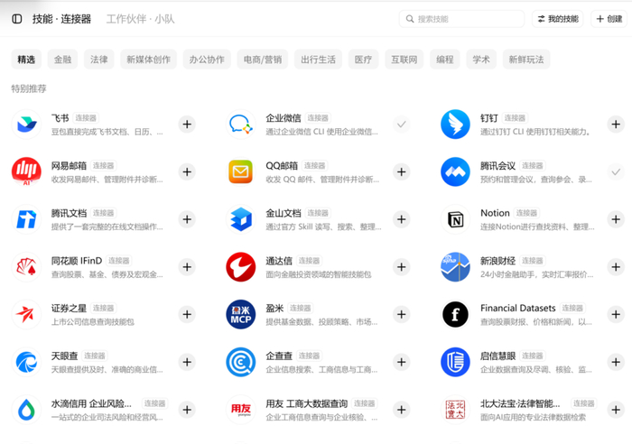
Task: Open the 新浪财经 connector icon
Action: (455, 267)
